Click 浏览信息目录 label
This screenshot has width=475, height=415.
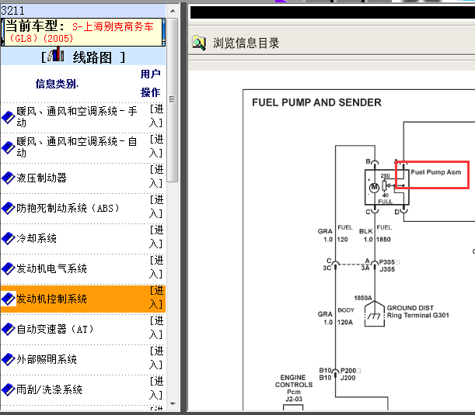(x=246, y=43)
